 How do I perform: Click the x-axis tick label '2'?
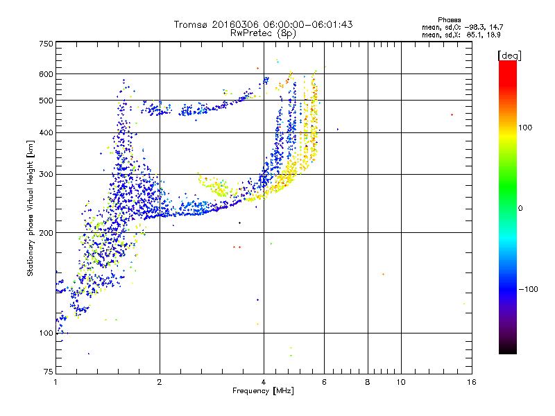coord(160,382)
